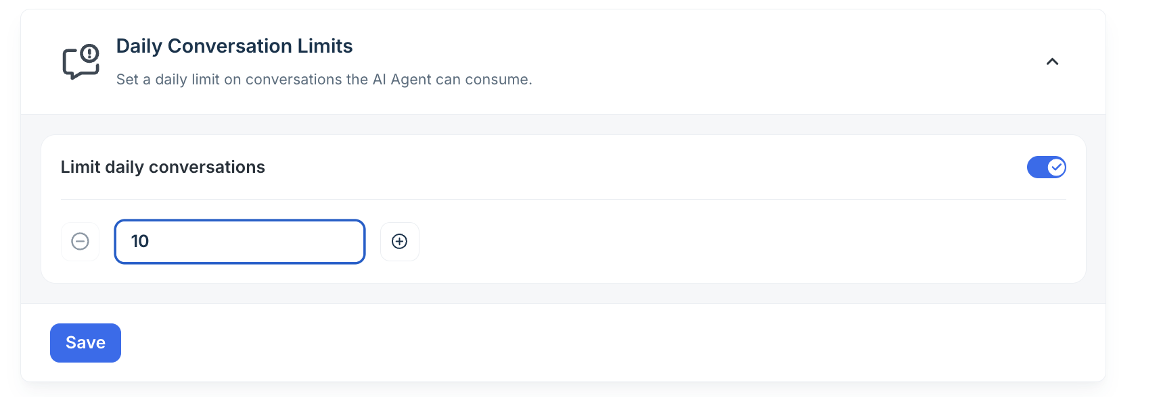Click the value 10 in the limit box
The width and height of the screenshot is (1161, 397).
pyautogui.click(x=140, y=241)
